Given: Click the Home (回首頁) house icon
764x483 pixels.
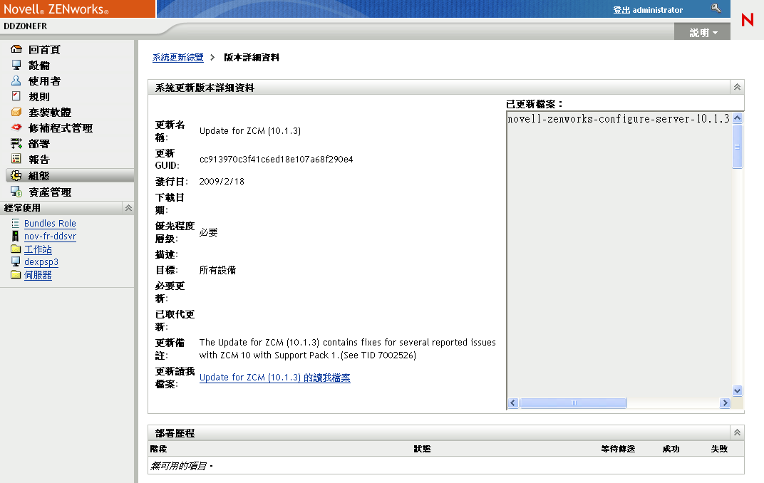Looking at the screenshot, I should coord(16,49).
